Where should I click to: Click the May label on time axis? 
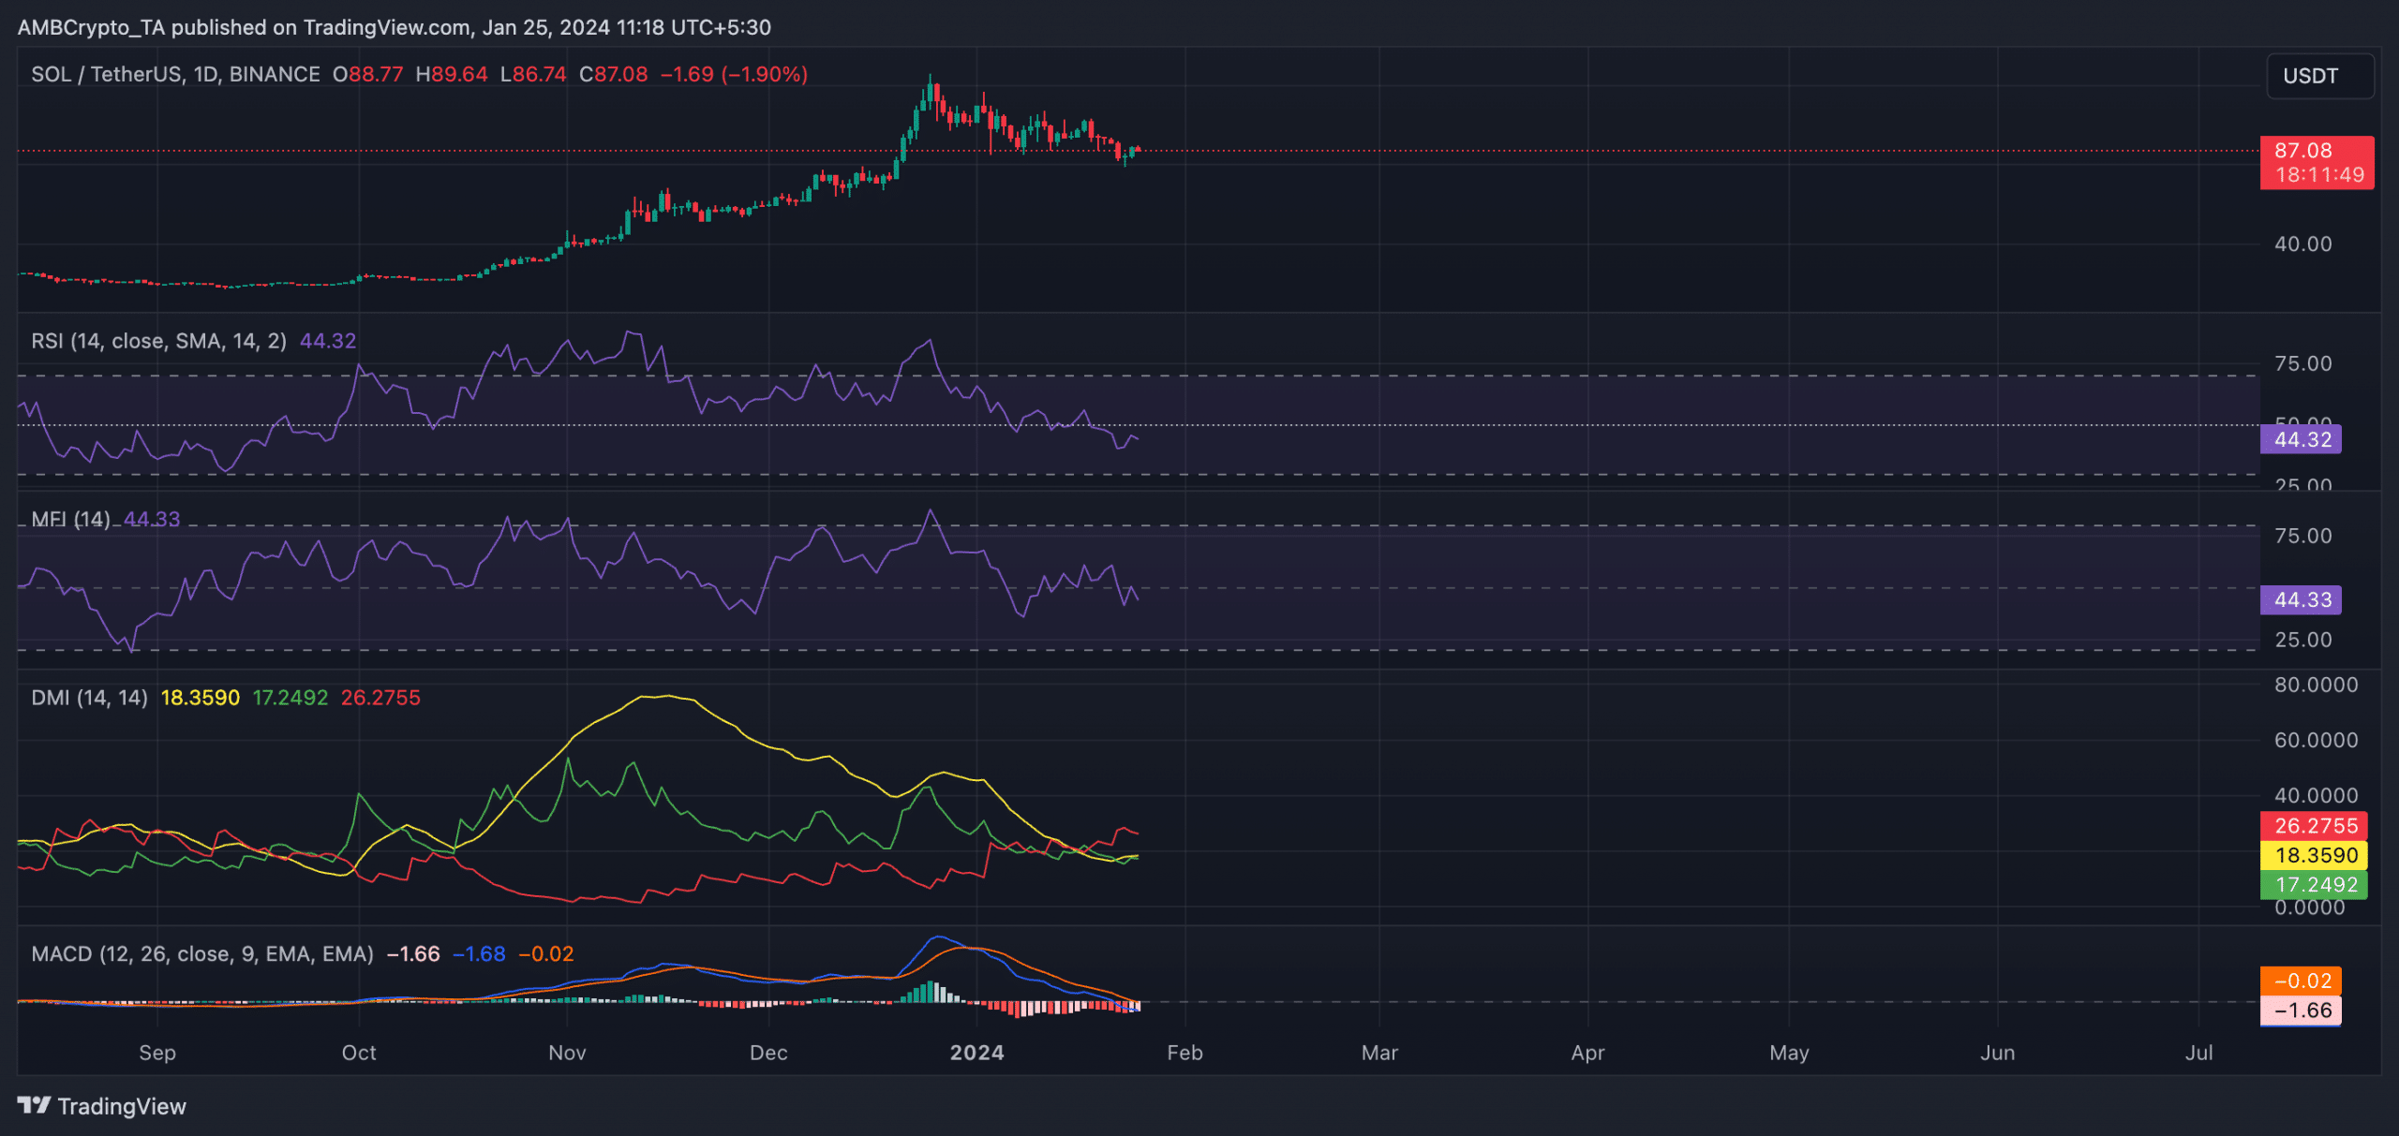click(x=1789, y=1053)
